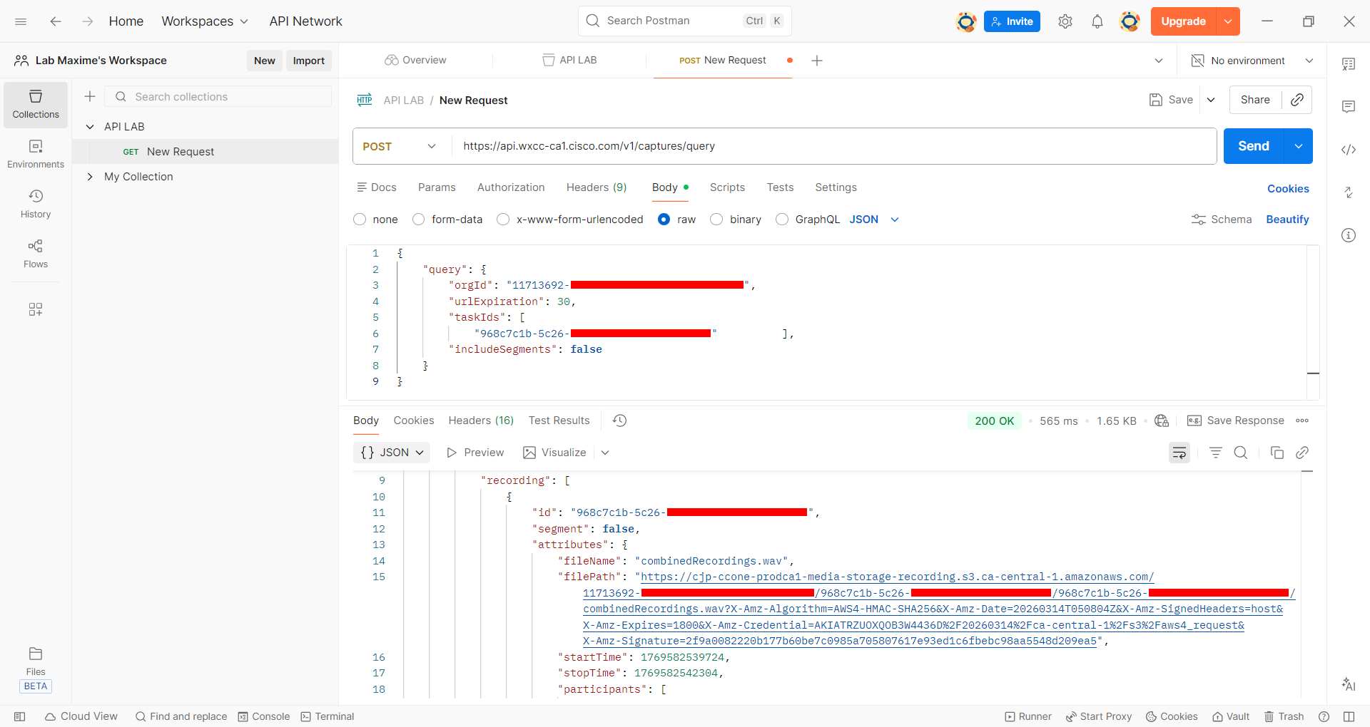Screen dimensions: 1370x727
Task: Select the binary body type radio
Action: tap(717, 220)
